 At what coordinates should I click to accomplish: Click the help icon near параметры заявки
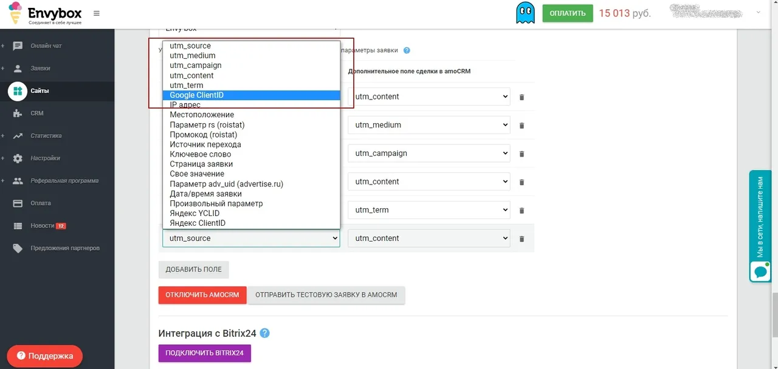(x=407, y=50)
